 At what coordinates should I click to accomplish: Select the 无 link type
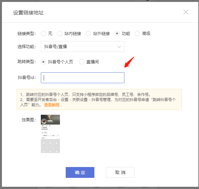[43, 33]
